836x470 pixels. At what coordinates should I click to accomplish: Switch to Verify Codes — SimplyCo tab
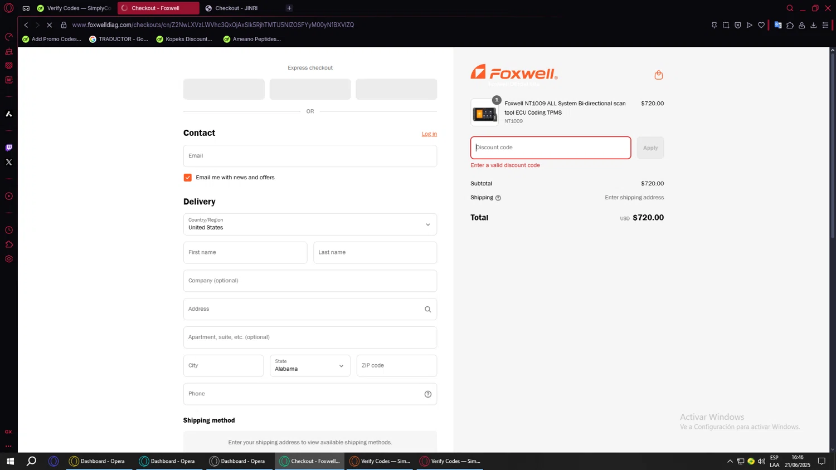click(x=75, y=8)
